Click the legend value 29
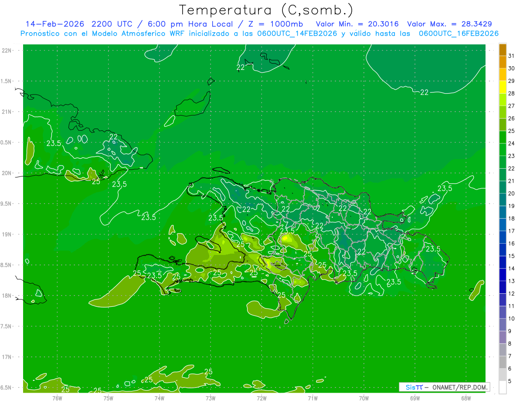The image size is (523, 404). click(512, 81)
